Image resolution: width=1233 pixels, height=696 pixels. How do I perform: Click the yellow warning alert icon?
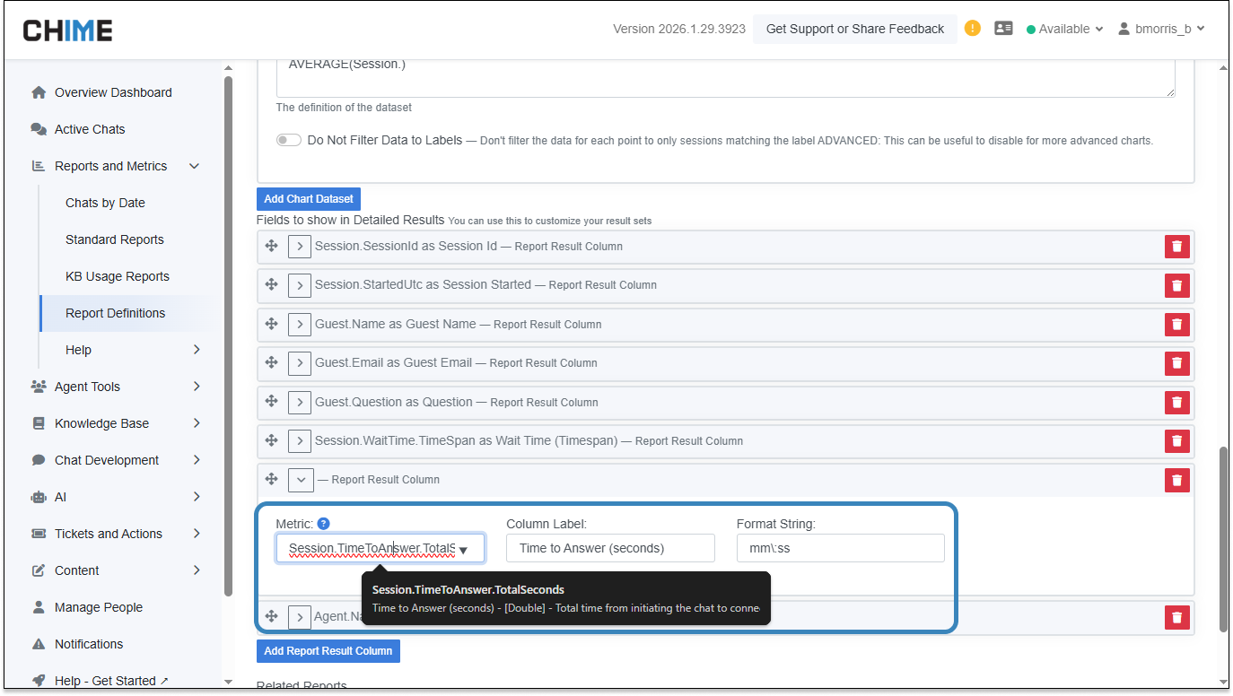[x=973, y=29]
